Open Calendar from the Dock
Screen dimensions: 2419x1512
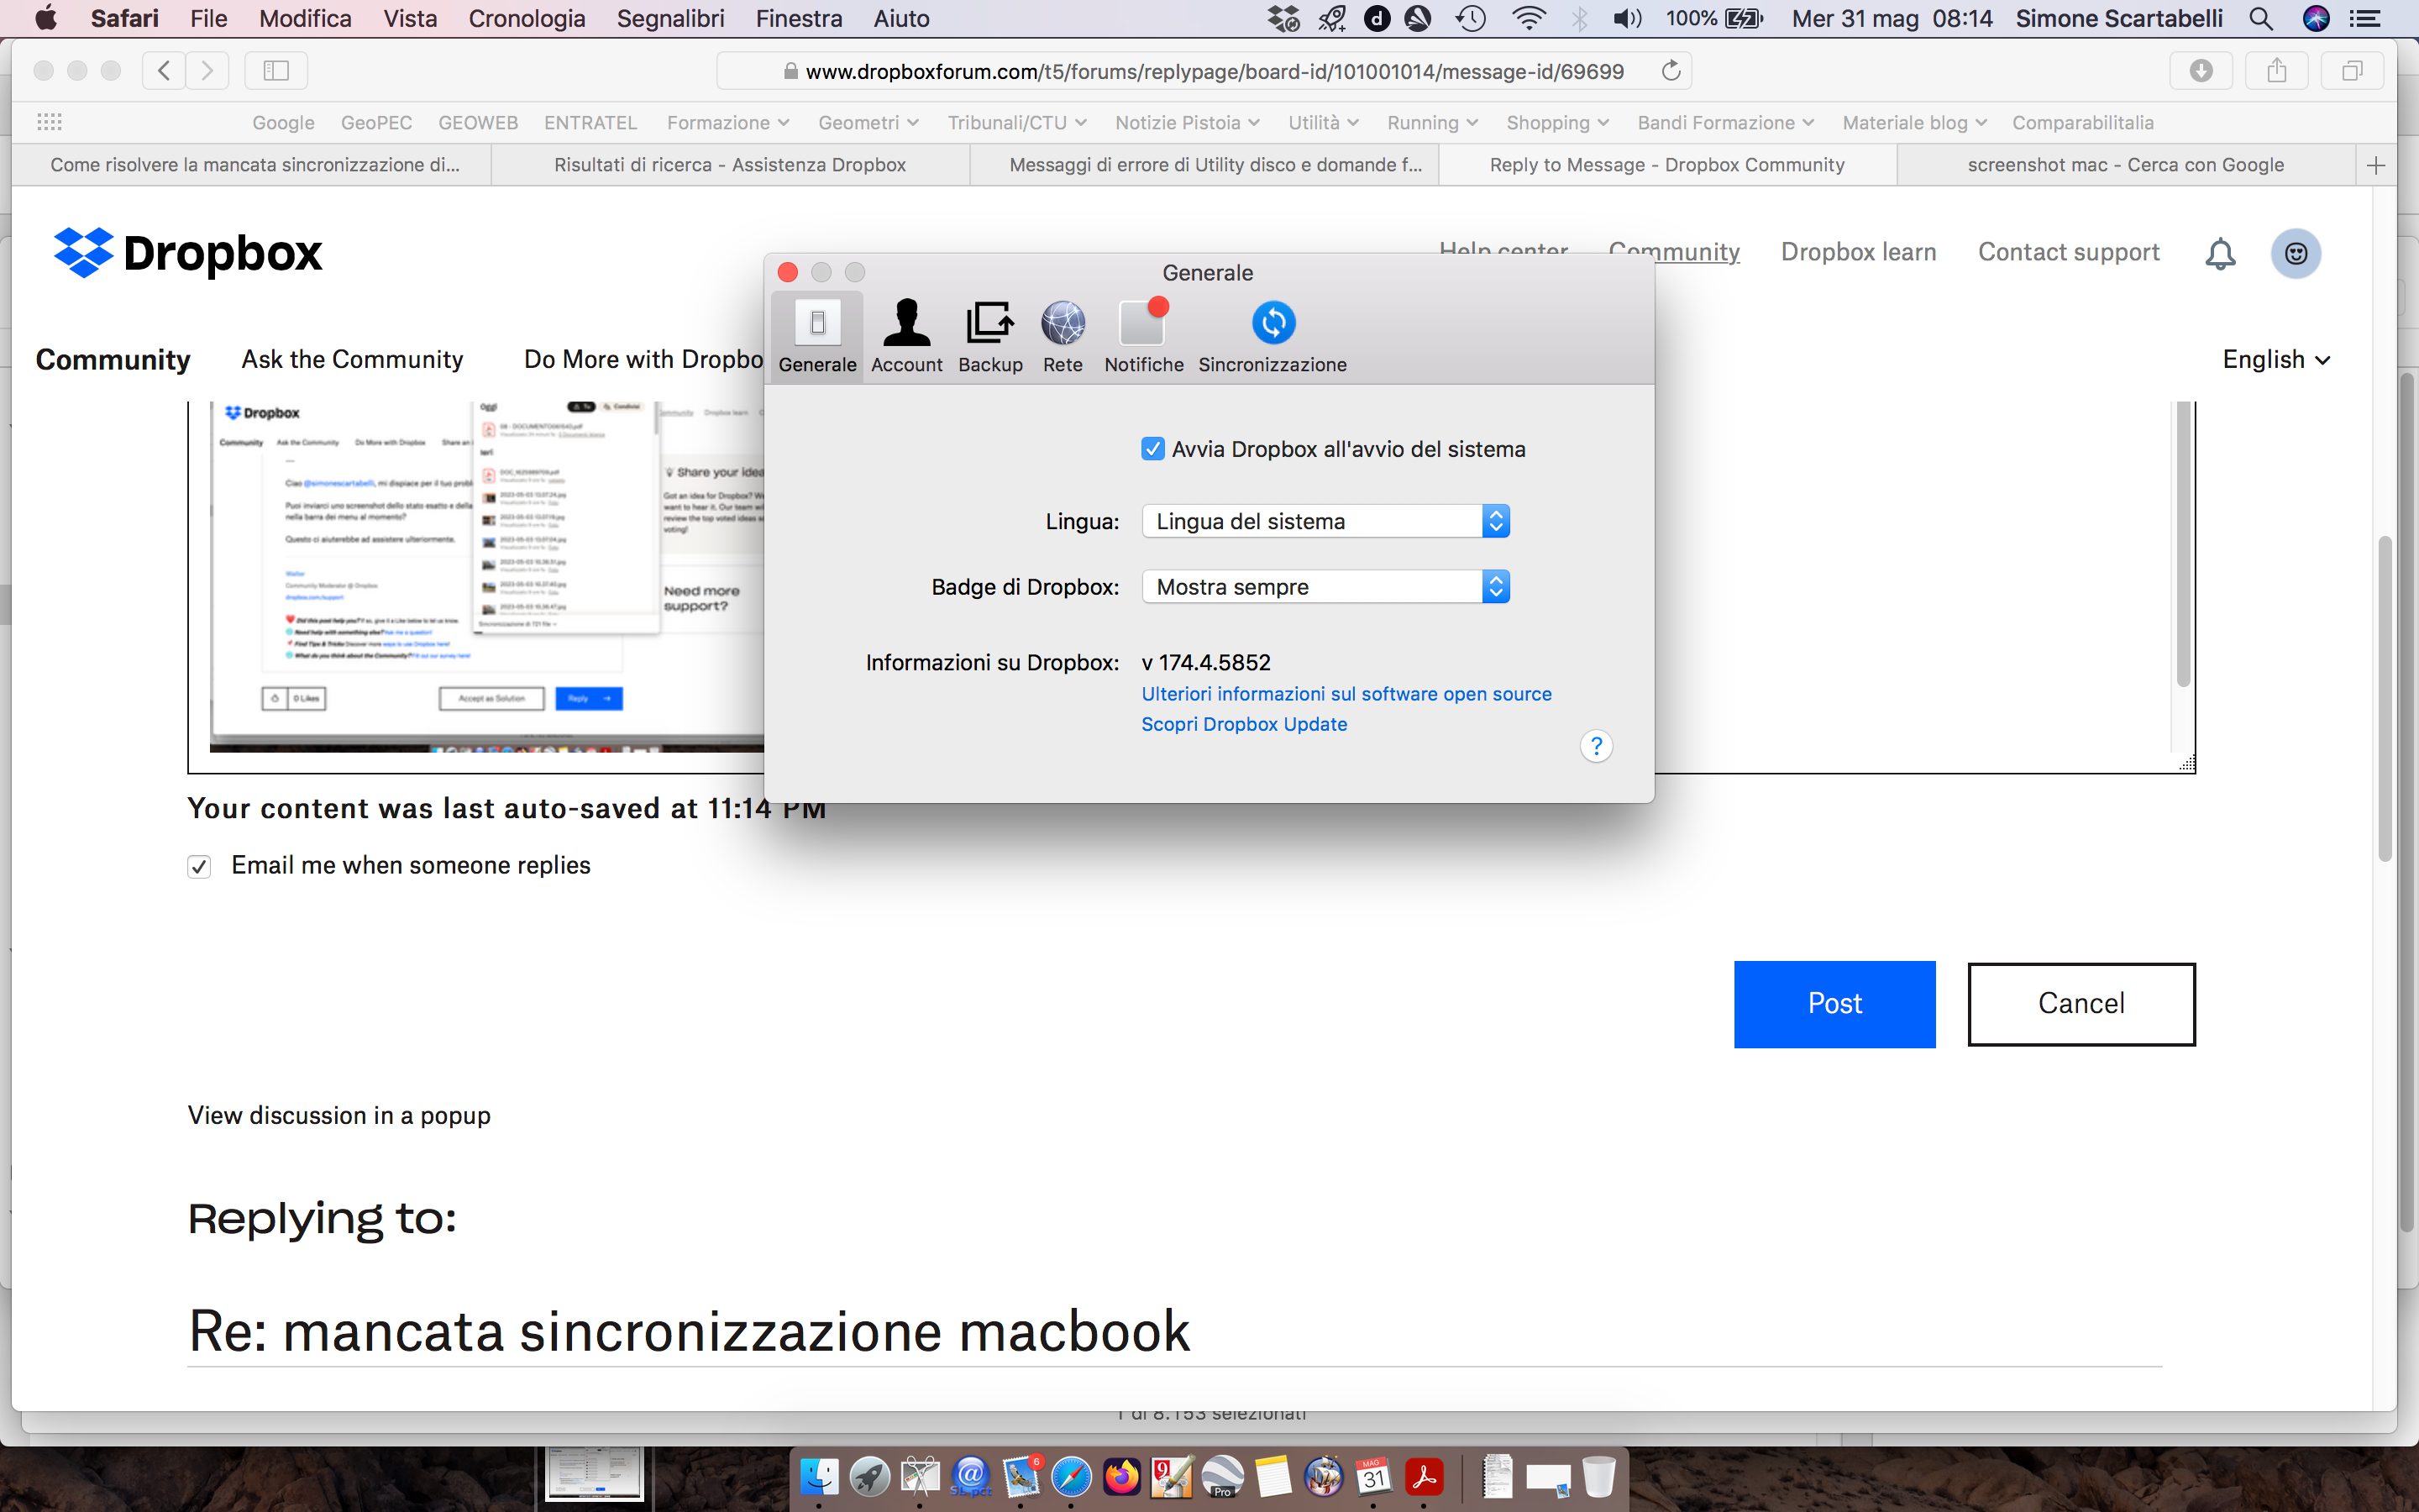tap(1372, 1476)
